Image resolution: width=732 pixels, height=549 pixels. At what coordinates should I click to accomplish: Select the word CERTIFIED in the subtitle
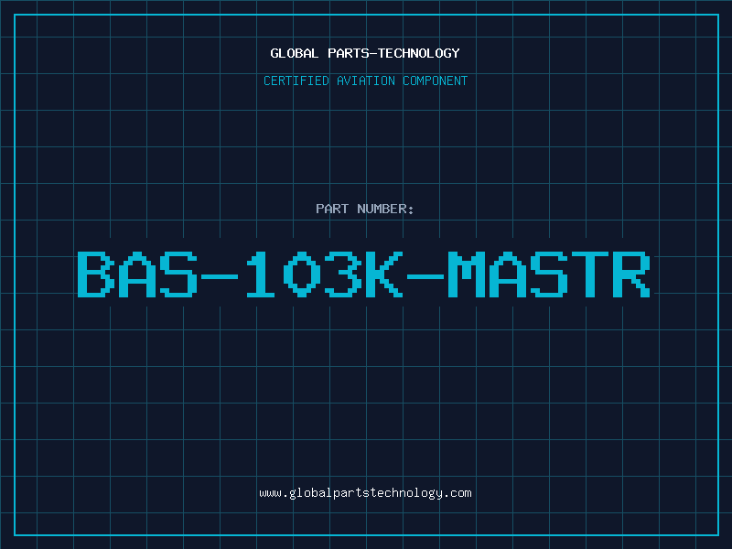[296, 81]
